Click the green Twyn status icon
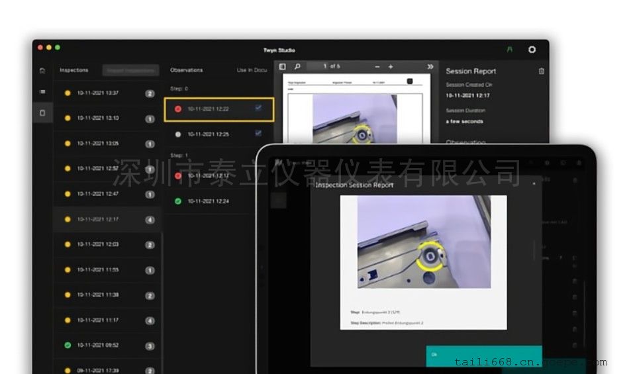 (509, 50)
